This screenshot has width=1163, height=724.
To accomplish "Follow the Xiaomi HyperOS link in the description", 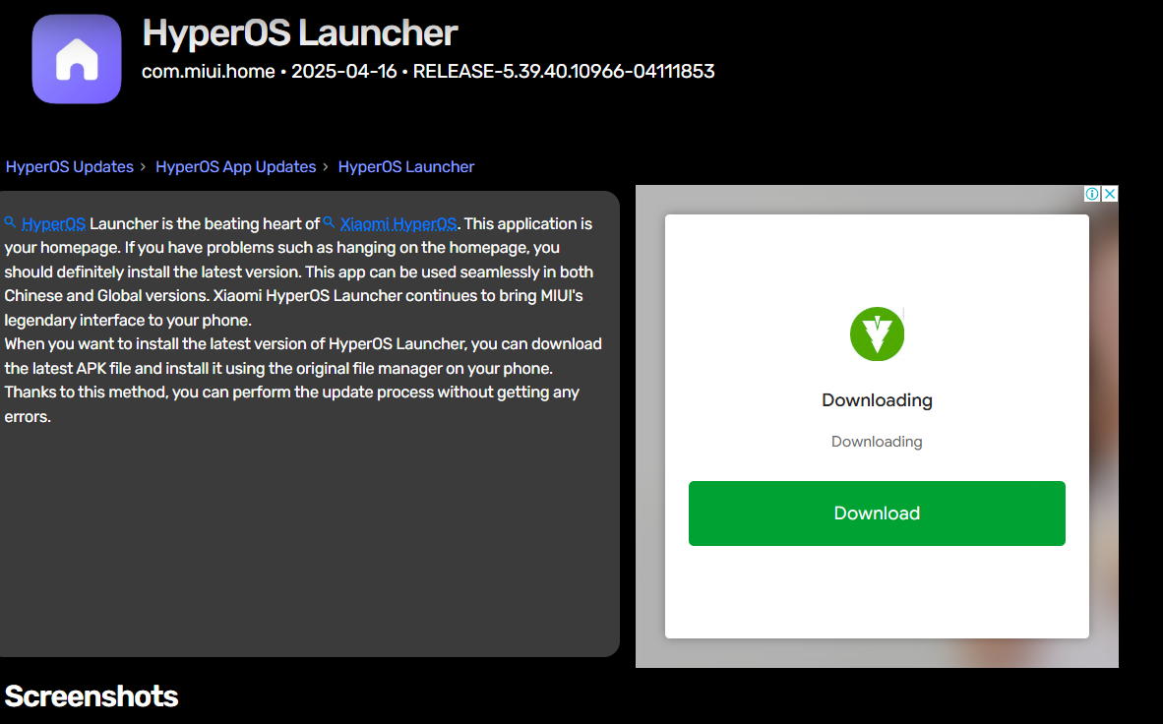I will (x=398, y=224).
